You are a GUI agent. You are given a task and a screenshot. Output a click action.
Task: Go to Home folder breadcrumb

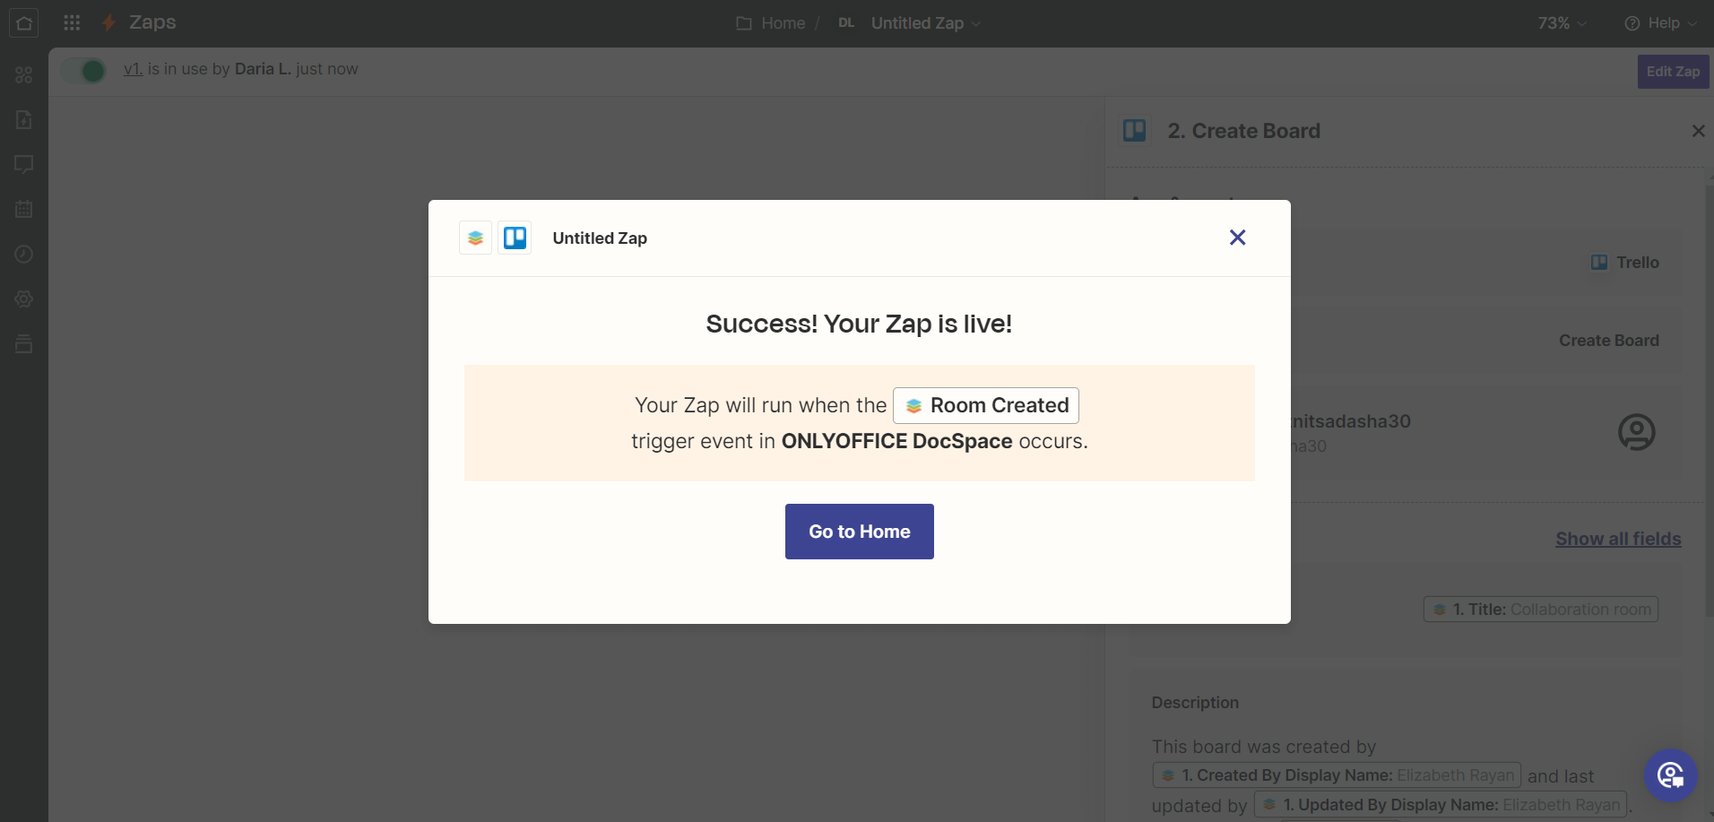771,23
